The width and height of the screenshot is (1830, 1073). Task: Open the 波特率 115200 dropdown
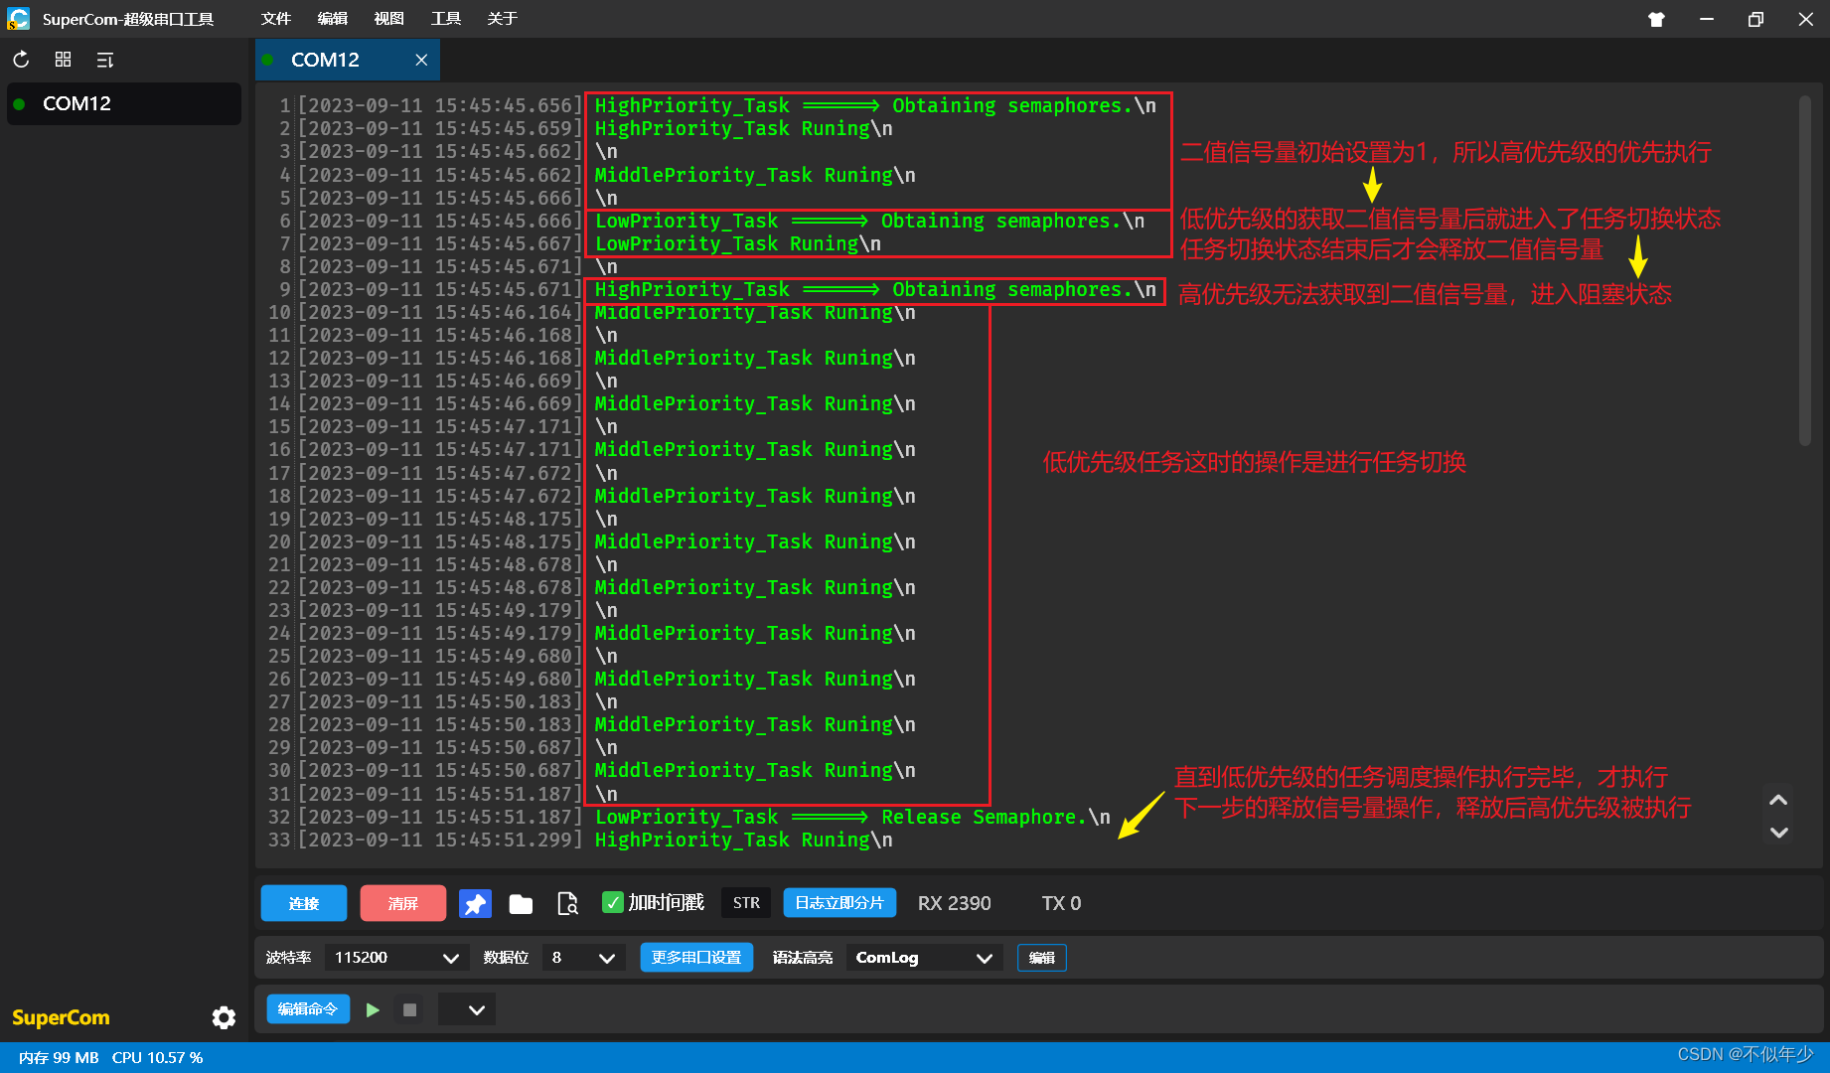pyautogui.click(x=395, y=958)
